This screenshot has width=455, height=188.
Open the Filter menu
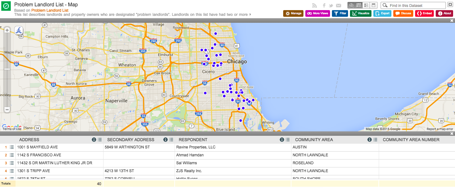(340, 13)
